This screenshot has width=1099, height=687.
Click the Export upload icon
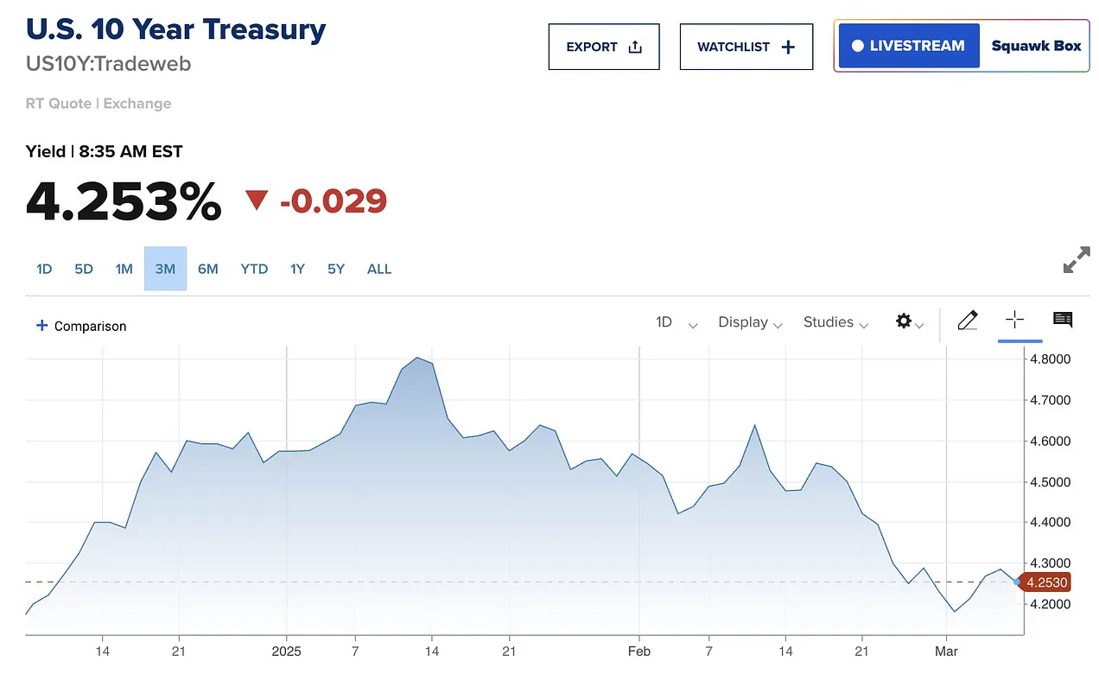point(635,47)
